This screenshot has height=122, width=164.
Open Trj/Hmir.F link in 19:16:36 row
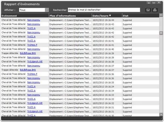[x=32, y=74]
